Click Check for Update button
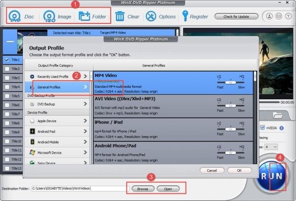Image resolution: width=296 pixels, height=201 pixels. click(236, 16)
